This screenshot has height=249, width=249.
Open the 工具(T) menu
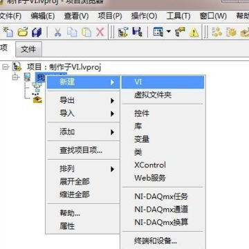178,16
